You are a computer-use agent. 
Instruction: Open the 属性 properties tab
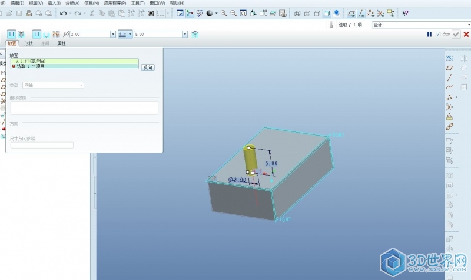coord(61,43)
